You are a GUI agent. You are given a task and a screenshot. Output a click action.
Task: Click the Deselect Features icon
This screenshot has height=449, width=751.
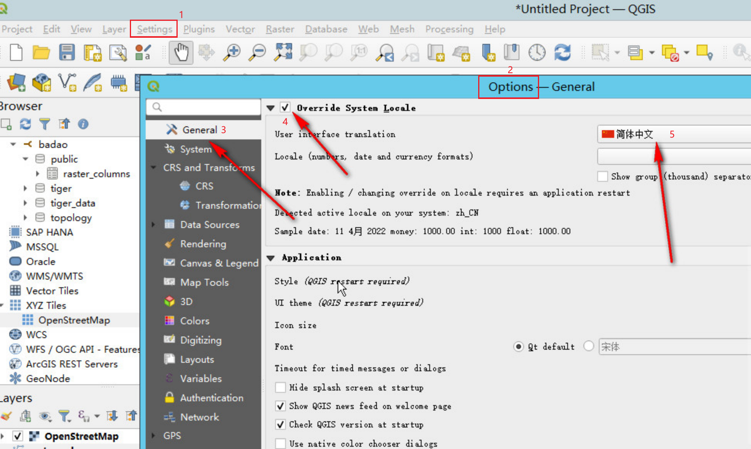(670, 53)
